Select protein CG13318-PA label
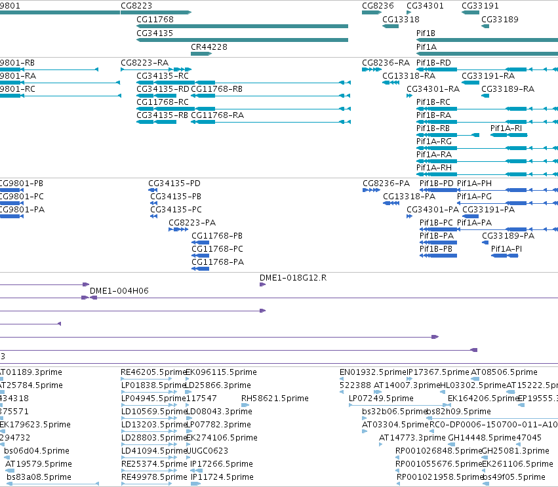 409,197
